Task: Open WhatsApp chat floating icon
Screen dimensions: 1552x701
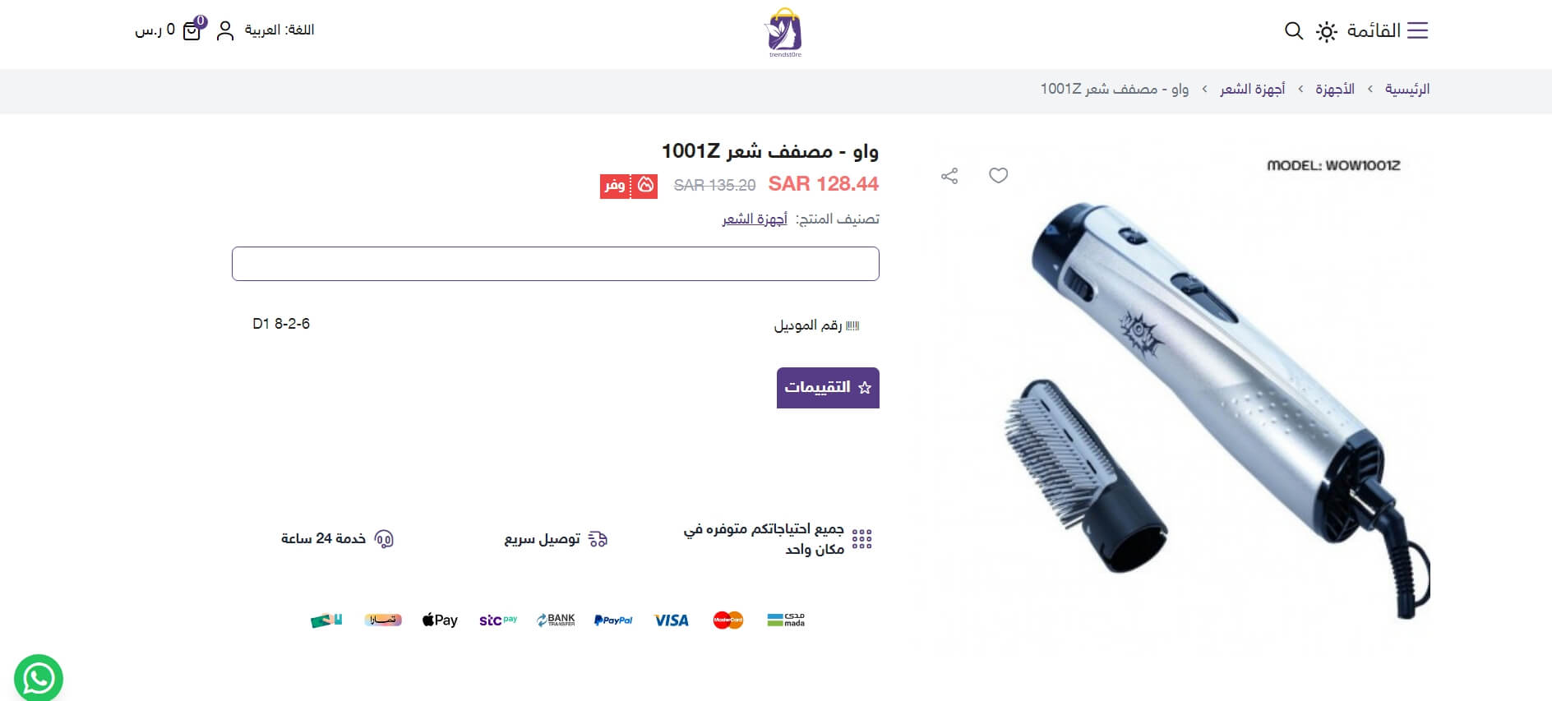Action: (x=39, y=677)
